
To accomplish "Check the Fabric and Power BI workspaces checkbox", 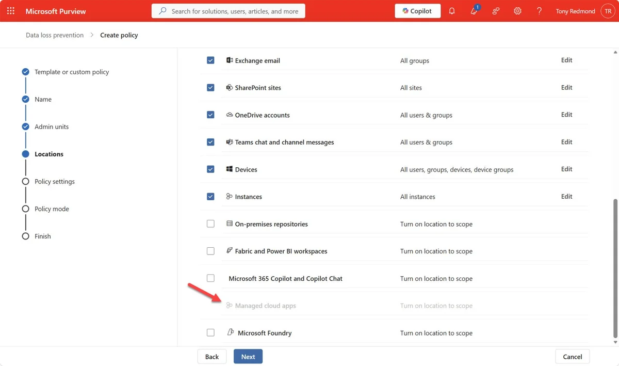I will (210, 251).
